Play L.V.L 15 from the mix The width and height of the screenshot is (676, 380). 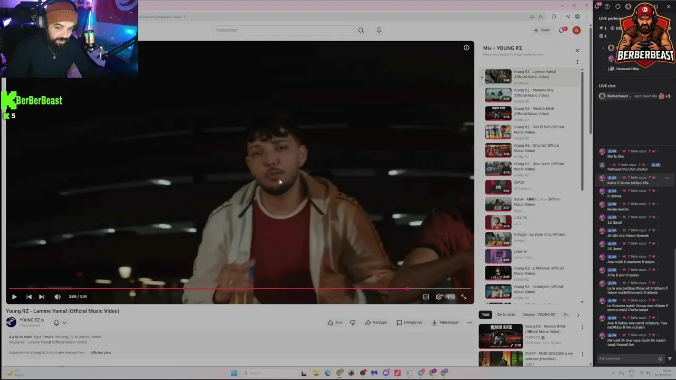pyautogui.click(x=532, y=221)
